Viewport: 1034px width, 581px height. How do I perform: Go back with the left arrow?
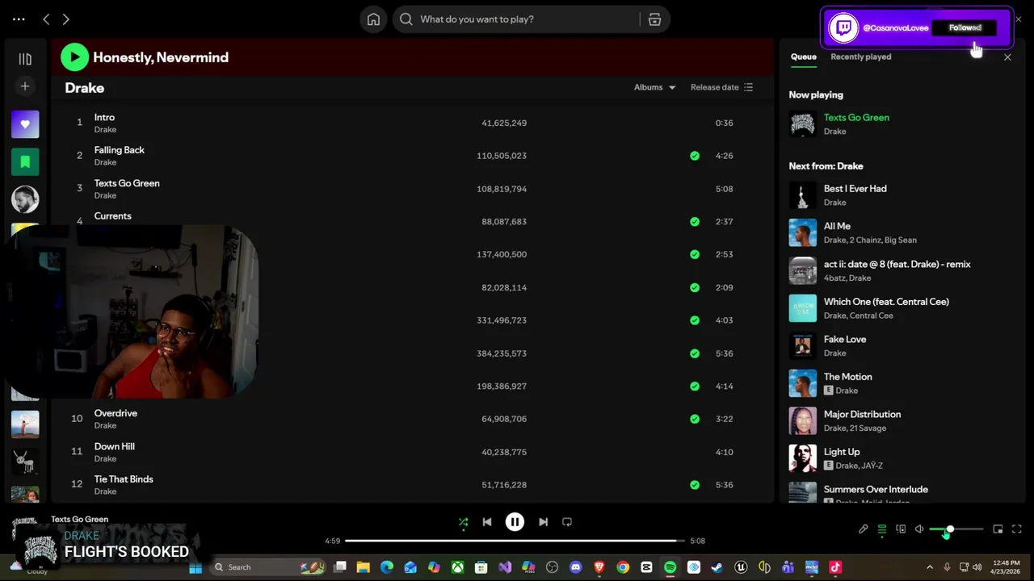[46, 19]
